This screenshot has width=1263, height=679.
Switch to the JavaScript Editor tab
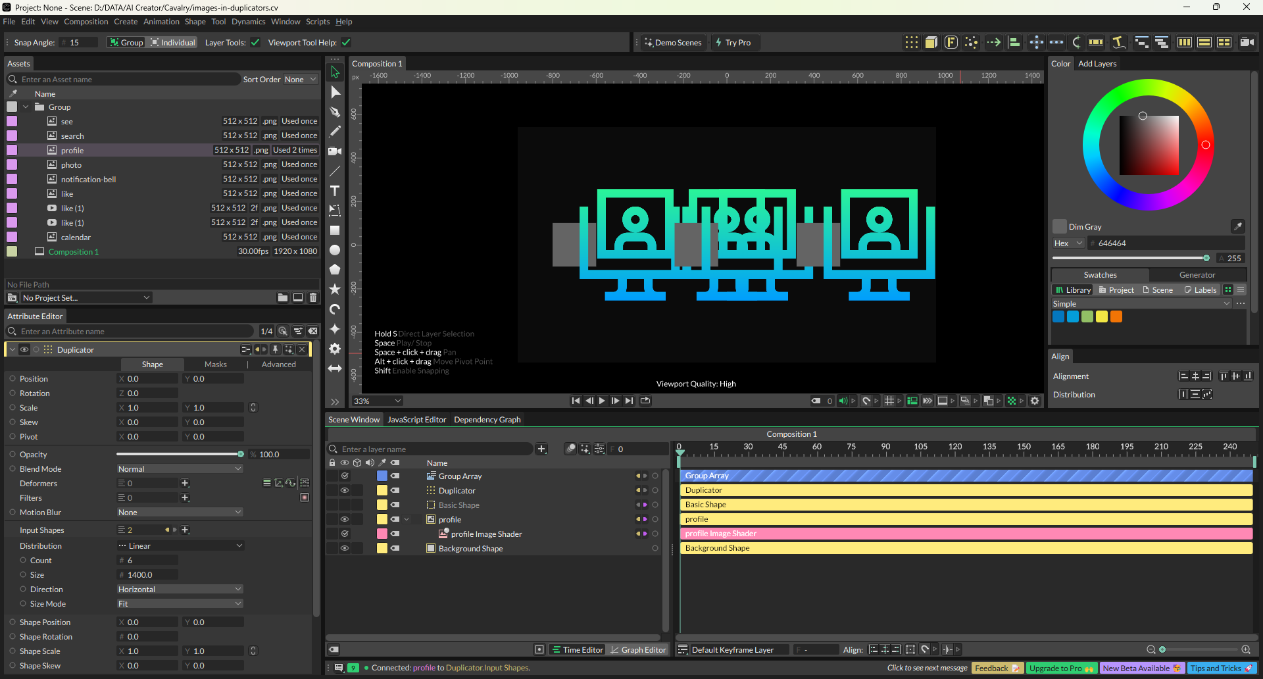click(x=416, y=419)
